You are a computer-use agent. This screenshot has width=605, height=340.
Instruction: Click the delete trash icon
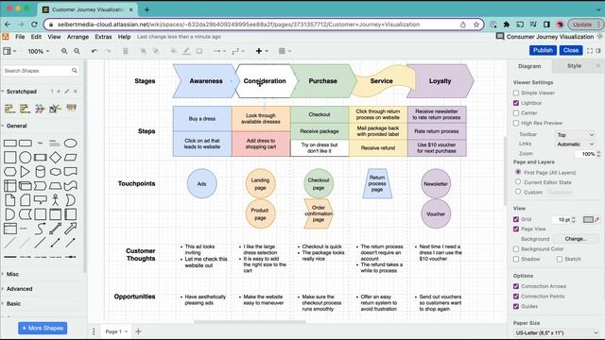[x=126, y=51]
